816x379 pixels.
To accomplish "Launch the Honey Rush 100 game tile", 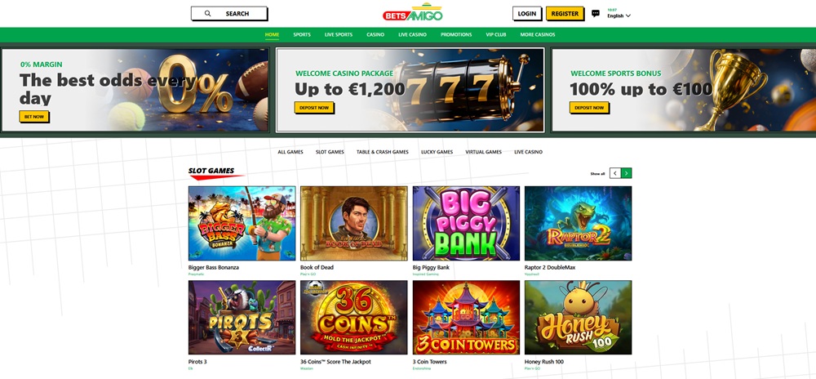I will 579,318.
